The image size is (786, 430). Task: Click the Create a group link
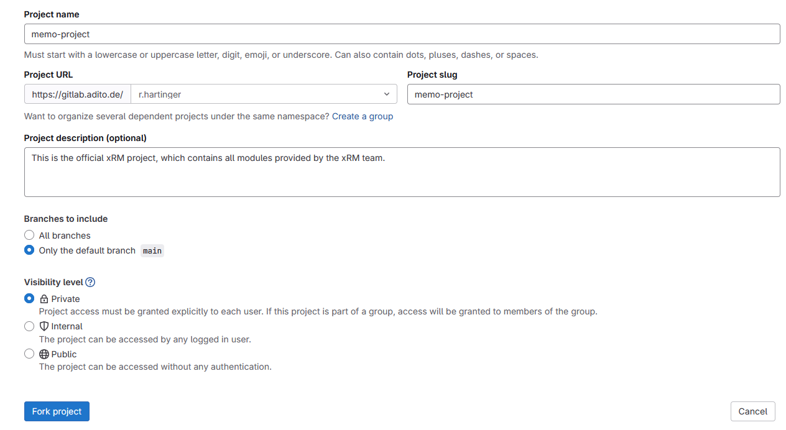pos(363,116)
